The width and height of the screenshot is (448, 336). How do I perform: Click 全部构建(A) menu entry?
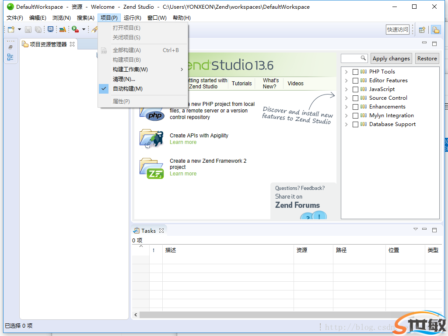click(x=143, y=50)
